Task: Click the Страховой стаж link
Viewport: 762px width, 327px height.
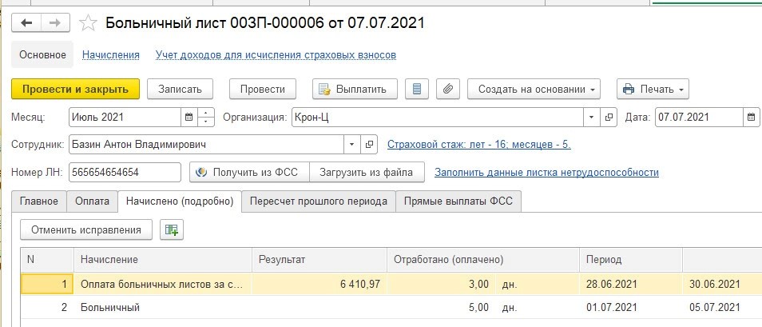Action: coord(478,145)
